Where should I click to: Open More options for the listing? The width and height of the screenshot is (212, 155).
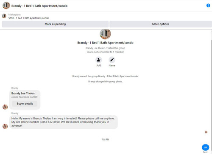coord(161,24)
